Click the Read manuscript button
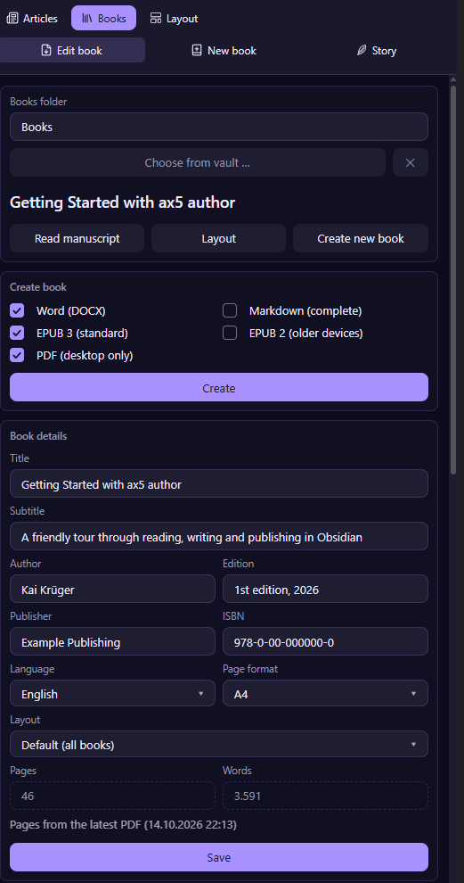 point(77,238)
